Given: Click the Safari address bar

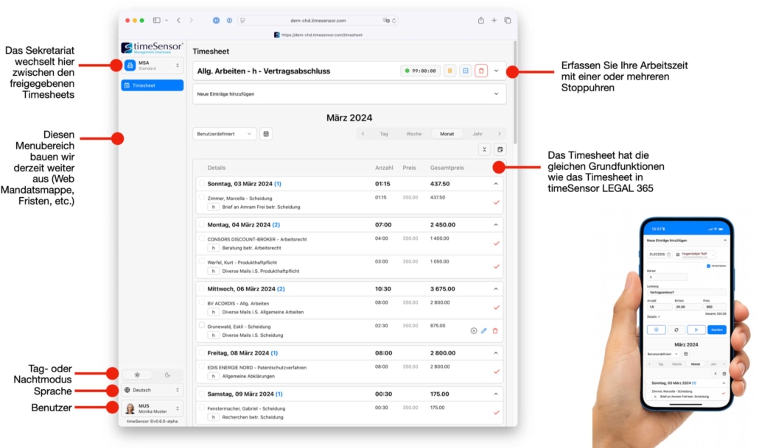Looking at the screenshot, I should click(317, 21).
